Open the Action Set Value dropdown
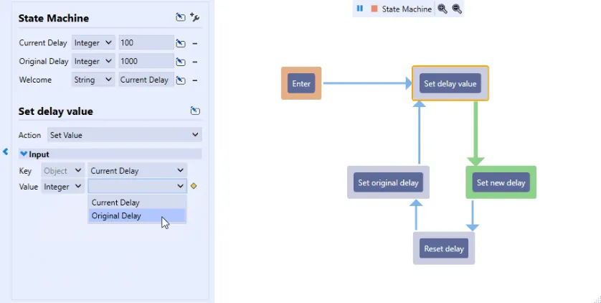The width and height of the screenshot is (601, 303). [125, 135]
